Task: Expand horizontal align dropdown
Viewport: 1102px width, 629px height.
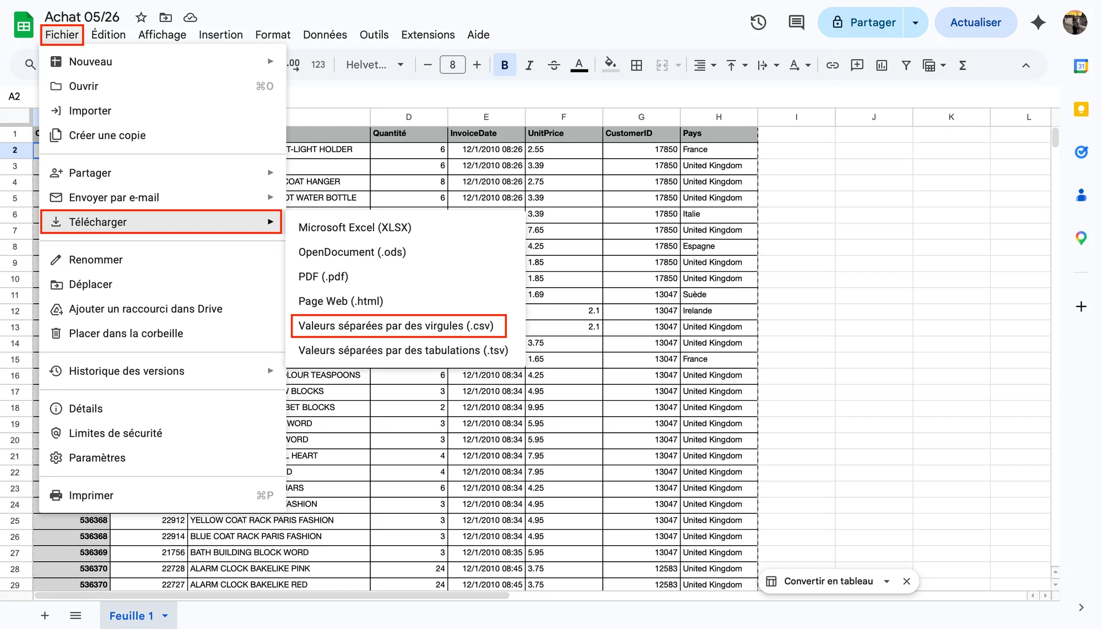Action: pyautogui.click(x=714, y=66)
